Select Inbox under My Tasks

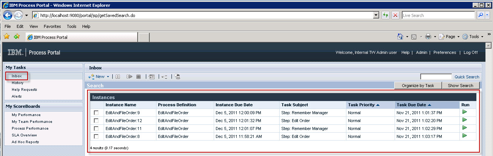pyautogui.click(x=17, y=76)
